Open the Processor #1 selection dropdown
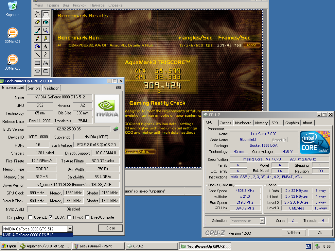The image size is (335, 251). [x=262, y=221]
